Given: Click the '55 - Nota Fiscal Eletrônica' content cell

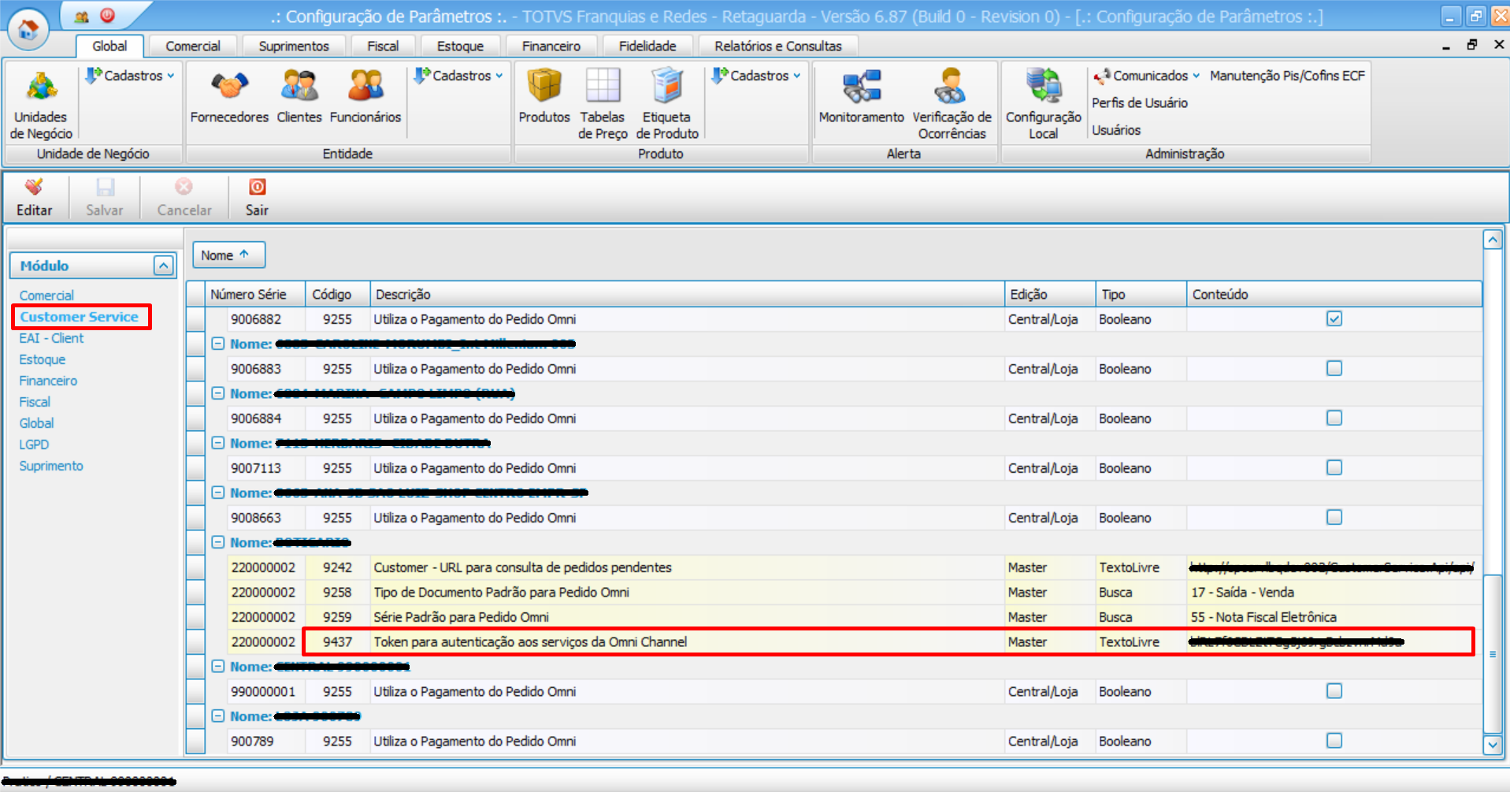Looking at the screenshot, I should [x=1334, y=617].
